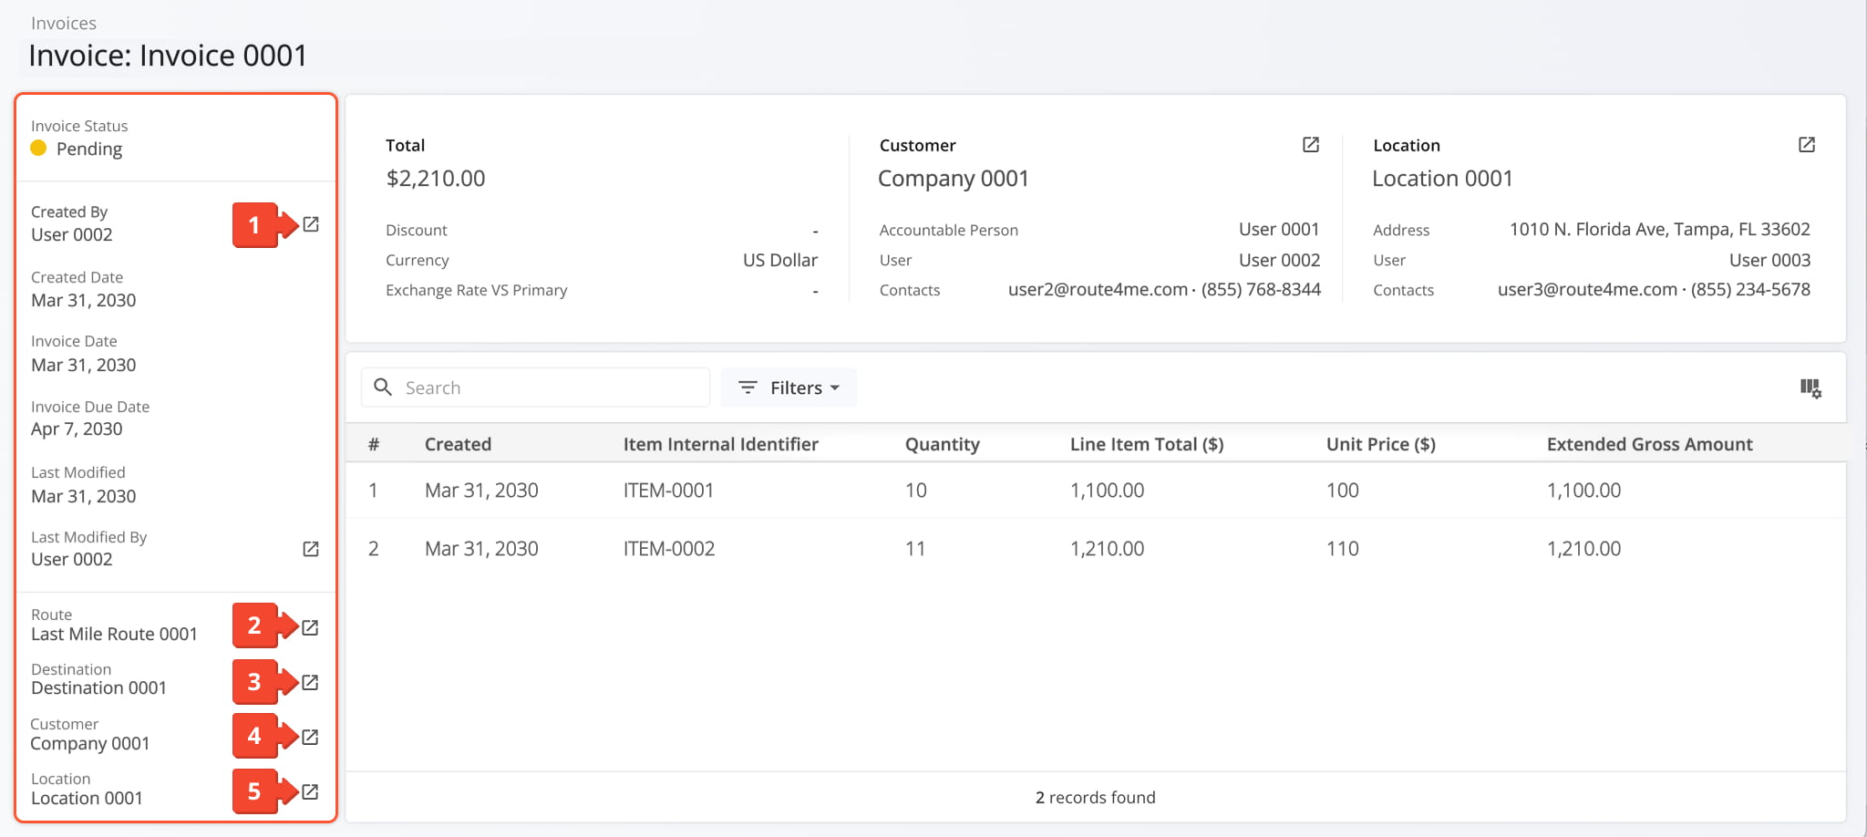
Task: Sort by Quantity column header
Action: (942, 444)
